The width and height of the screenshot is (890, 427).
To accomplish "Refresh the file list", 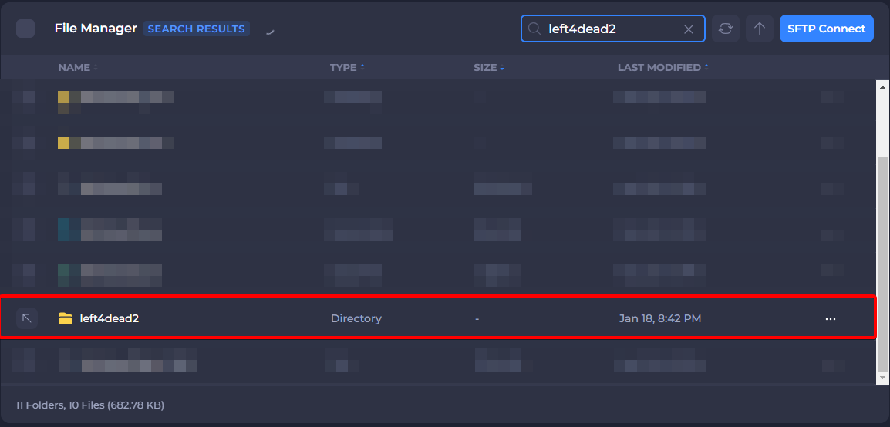I will click(725, 29).
